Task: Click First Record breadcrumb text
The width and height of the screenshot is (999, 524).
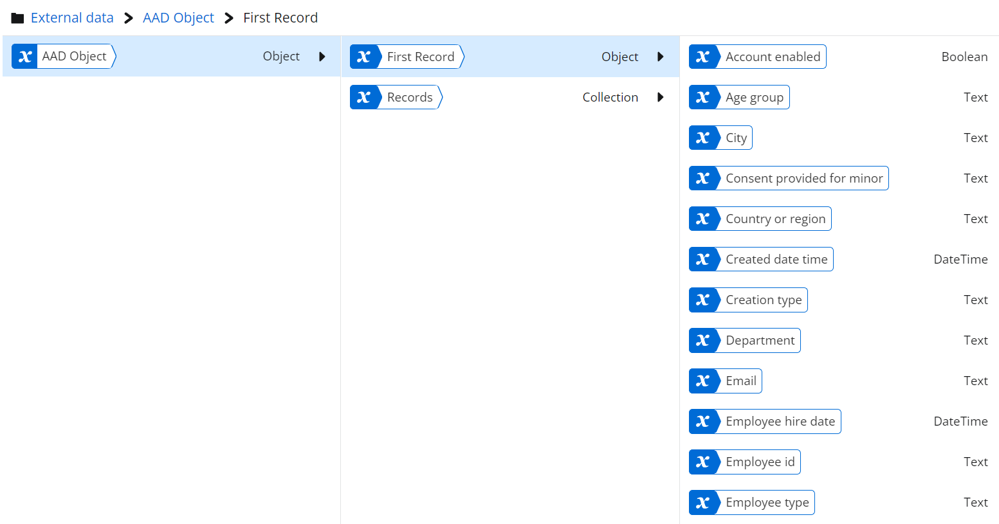Action: (x=280, y=18)
